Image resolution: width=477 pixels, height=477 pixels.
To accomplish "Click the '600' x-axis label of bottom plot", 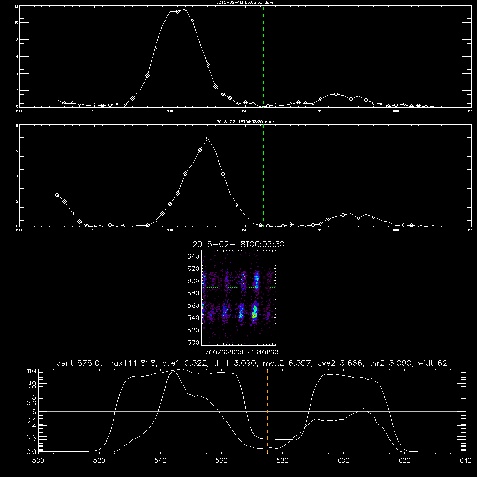I will point(343,461).
